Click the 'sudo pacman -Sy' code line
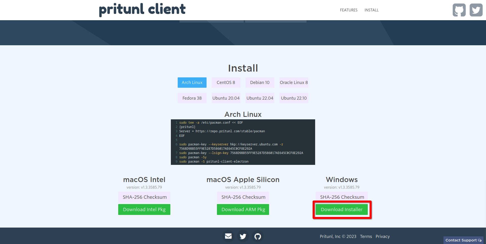 pos(193,157)
